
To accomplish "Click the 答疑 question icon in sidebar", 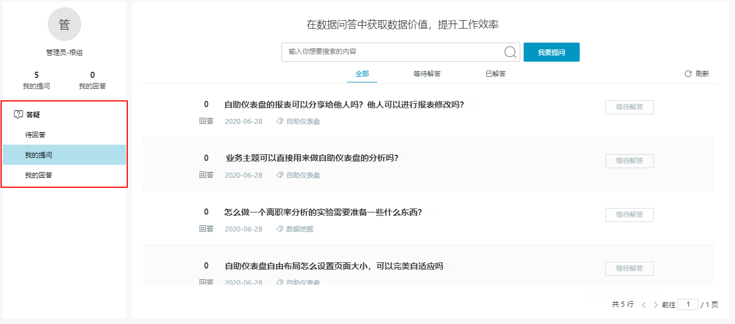I will pyautogui.click(x=18, y=114).
